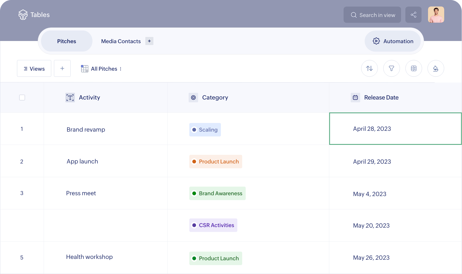This screenshot has height=274, width=462.
Task: Click the Activity column text-type icon
Action: tap(70, 98)
